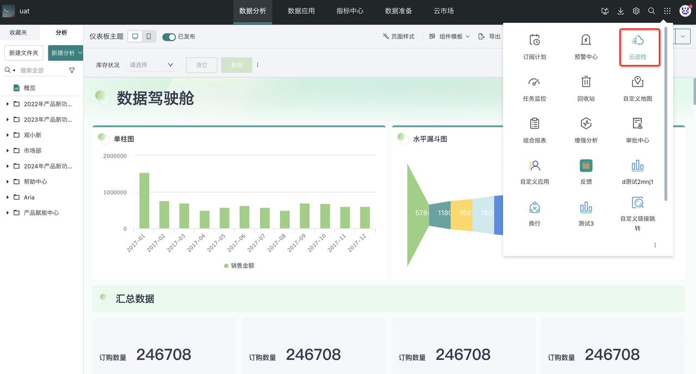Click the 新建文件夹 button

[24, 53]
